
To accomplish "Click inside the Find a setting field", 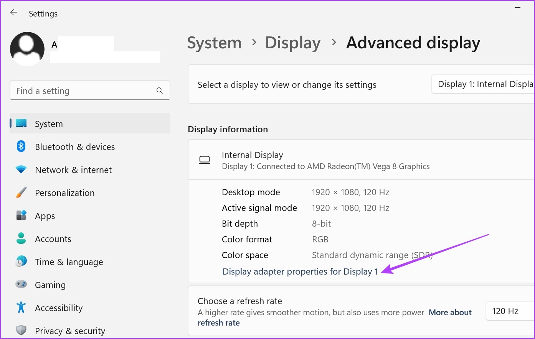I will [x=69, y=91].
